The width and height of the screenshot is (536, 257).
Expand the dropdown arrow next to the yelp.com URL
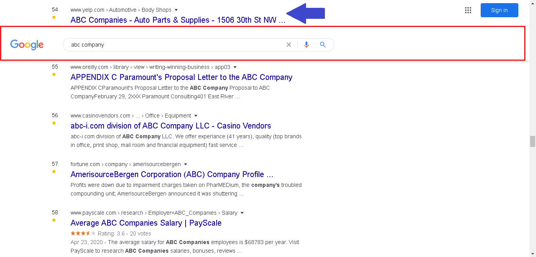point(176,10)
